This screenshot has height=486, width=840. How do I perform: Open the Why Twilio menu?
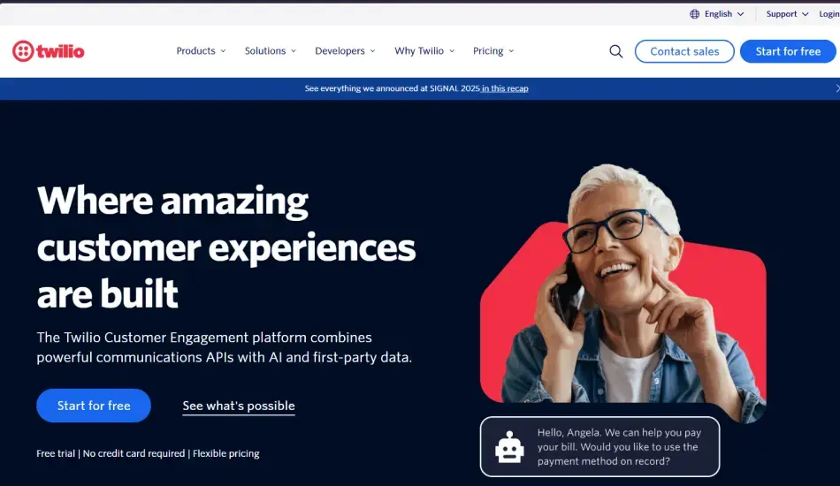[x=424, y=51]
